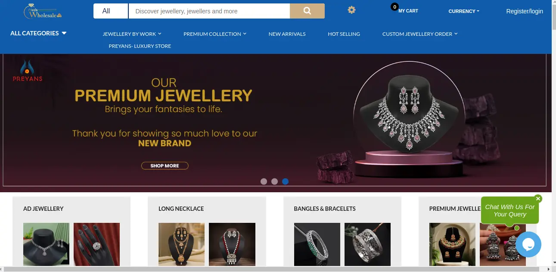Click the magnifier search button
556x272 pixels.
coord(307,11)
